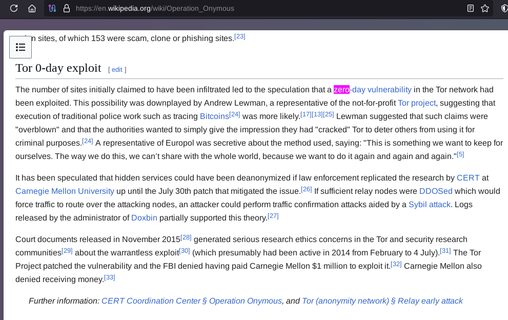Viewport: 508px width, 320px height.
Task: Jump to citation [26]
Action: (x=306, y=189)
